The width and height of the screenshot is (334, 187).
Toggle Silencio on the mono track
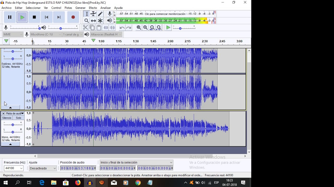point(7,118)
